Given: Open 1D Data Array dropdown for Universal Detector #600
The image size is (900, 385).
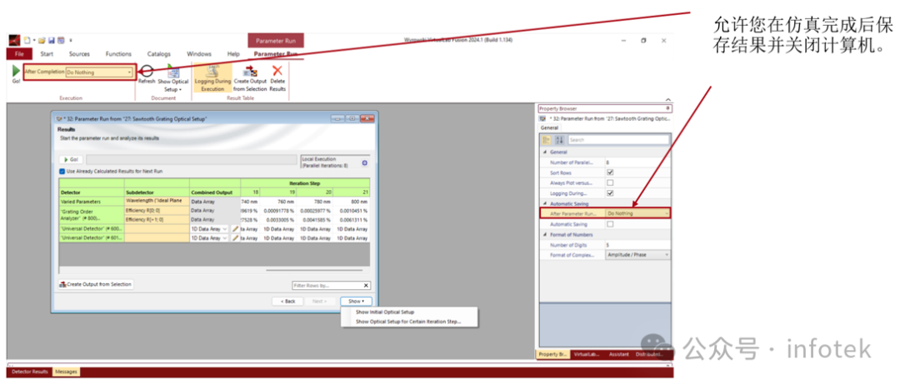Looking at the screenshot, I should tap(209, 228).
